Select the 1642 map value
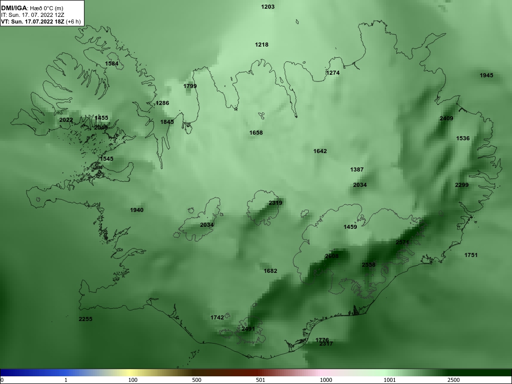This screenshot has width=512, height=384. click(x=320, y=151)
